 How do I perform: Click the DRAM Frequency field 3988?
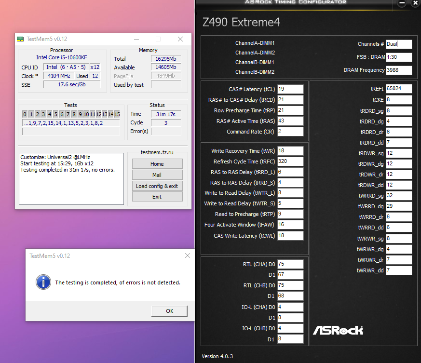(399, 70)
